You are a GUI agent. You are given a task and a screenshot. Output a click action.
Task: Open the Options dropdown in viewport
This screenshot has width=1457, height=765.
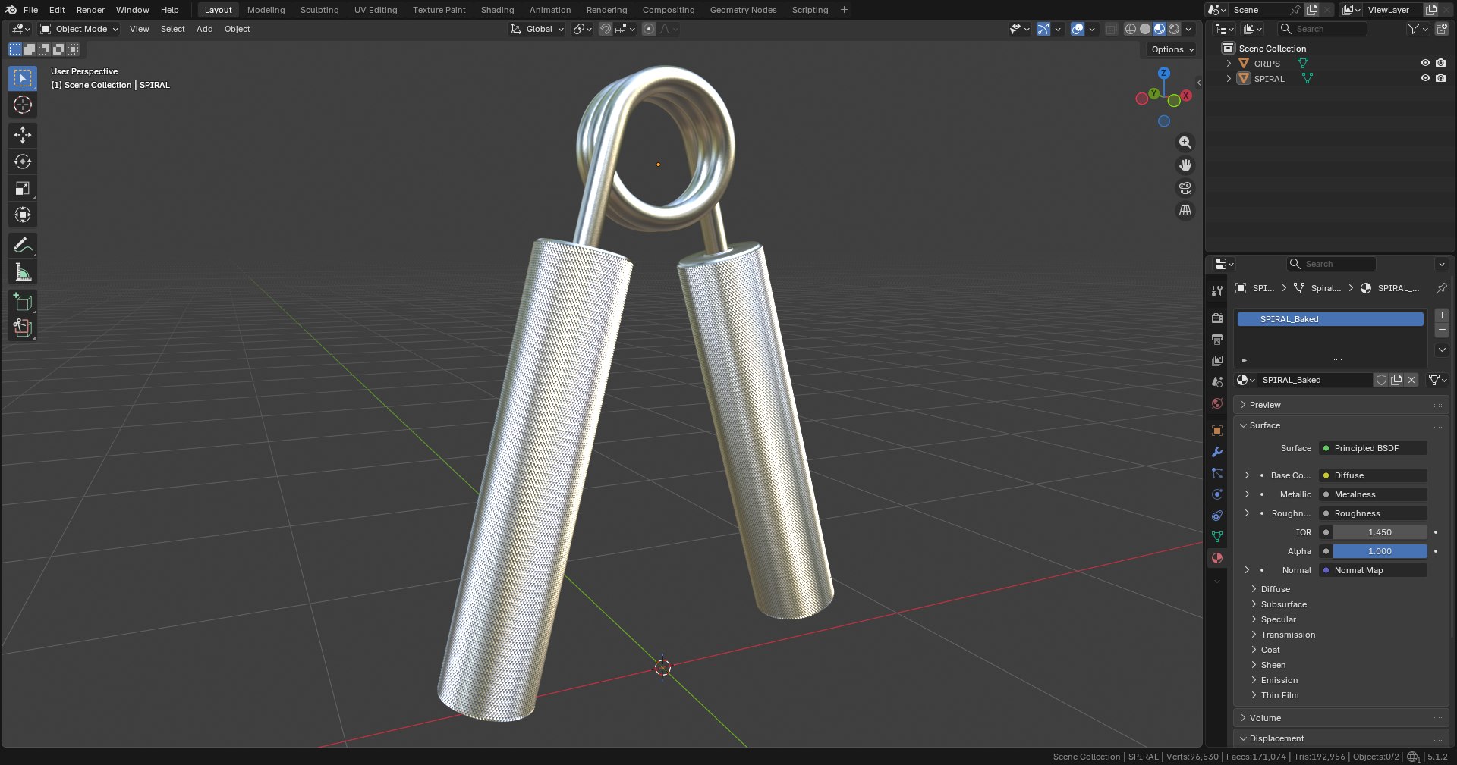(x=1172, y=49)
